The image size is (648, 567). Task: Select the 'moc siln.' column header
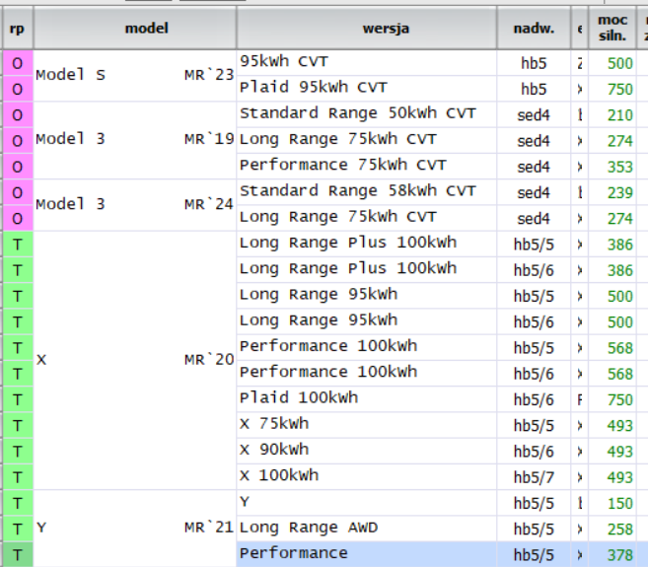(x=612, y=29)
